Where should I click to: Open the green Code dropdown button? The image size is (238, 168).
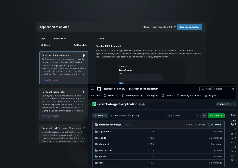coord(216,116)
